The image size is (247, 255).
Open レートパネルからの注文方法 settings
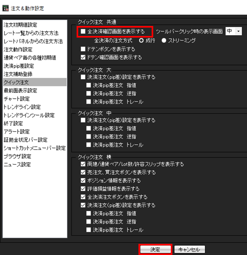click(35, 41)
